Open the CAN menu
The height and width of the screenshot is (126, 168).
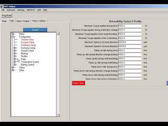pyautogui.click(x=39, y=10)
